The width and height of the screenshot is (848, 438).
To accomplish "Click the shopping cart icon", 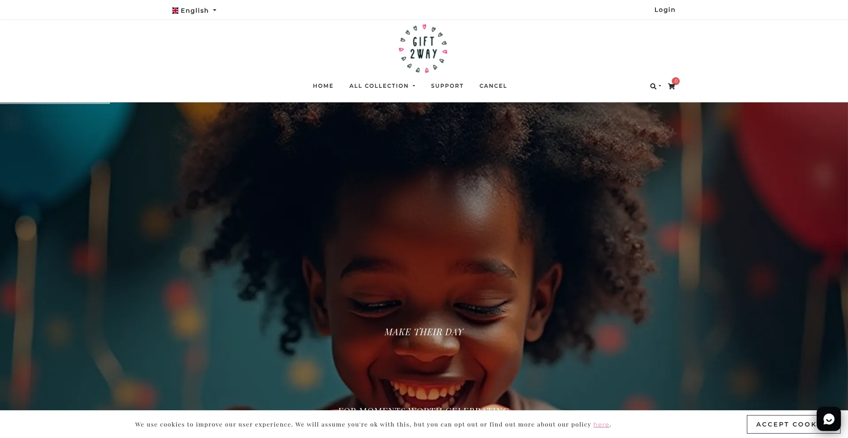I will point(671,86).
